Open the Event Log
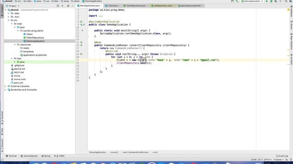 pos(282,156)
